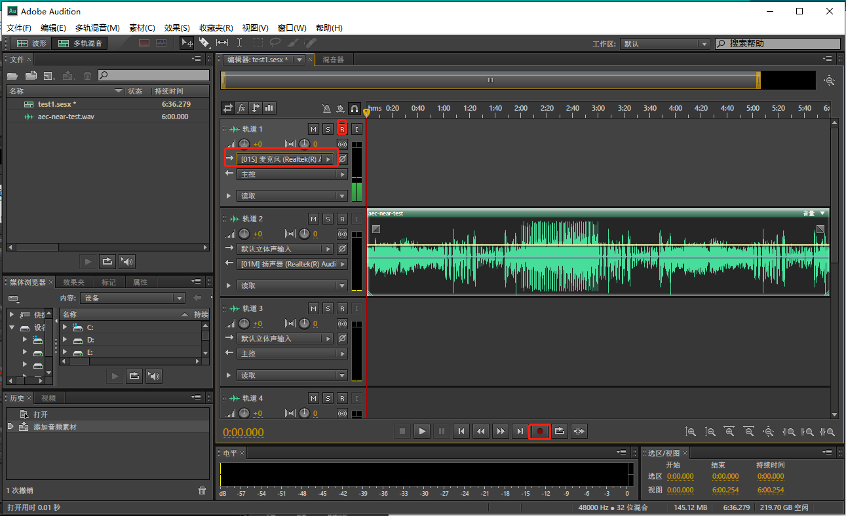Arm Track 1 for recording

[342, 129]
